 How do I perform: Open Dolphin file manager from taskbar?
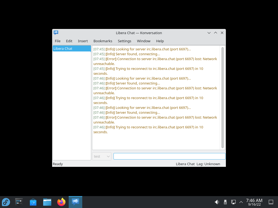click(47, 202)
